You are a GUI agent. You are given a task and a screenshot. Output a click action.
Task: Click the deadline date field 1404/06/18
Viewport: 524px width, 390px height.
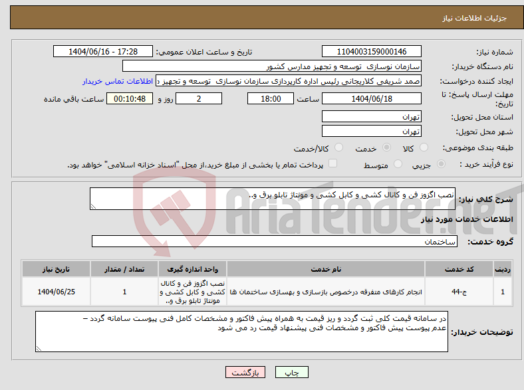[371, 98]
